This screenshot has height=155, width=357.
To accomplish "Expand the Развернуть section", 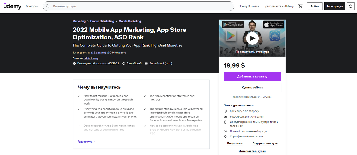I will [87, 142].
